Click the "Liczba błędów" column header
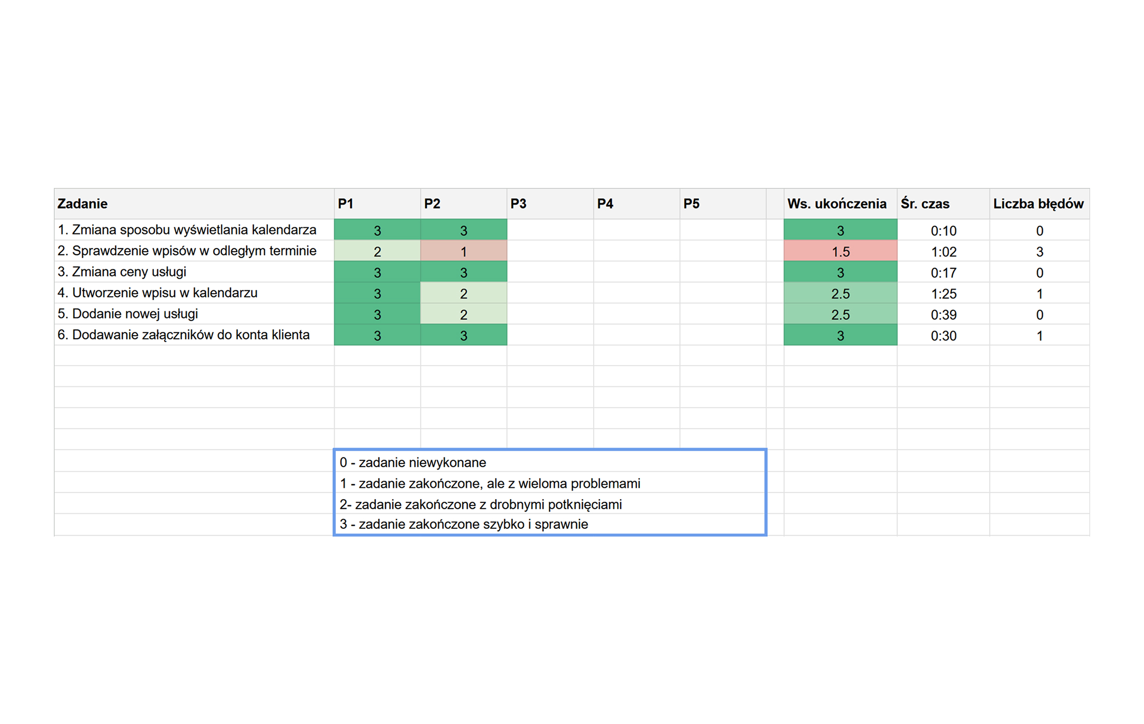Screen dimensions: 1144x724 (x=1038, y=204)
